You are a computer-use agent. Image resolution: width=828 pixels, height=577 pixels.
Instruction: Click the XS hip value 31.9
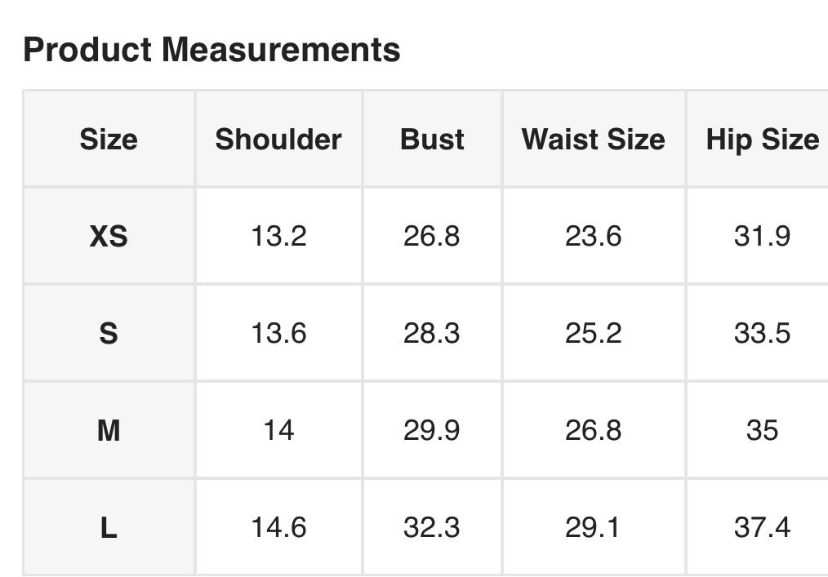click(762, 237)
